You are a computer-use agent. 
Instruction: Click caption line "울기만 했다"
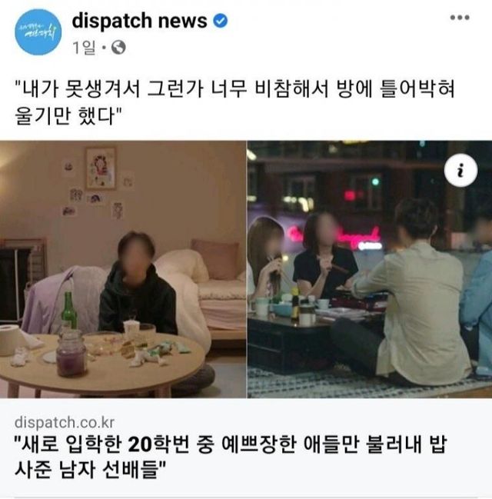tap(68, 115)
